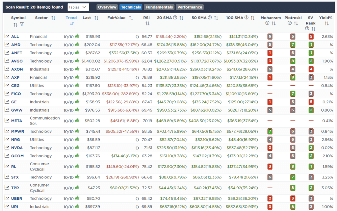Click AXON's red SV Rank badge 4
Viewport: 337px width, 211px height.
[311, 69]
